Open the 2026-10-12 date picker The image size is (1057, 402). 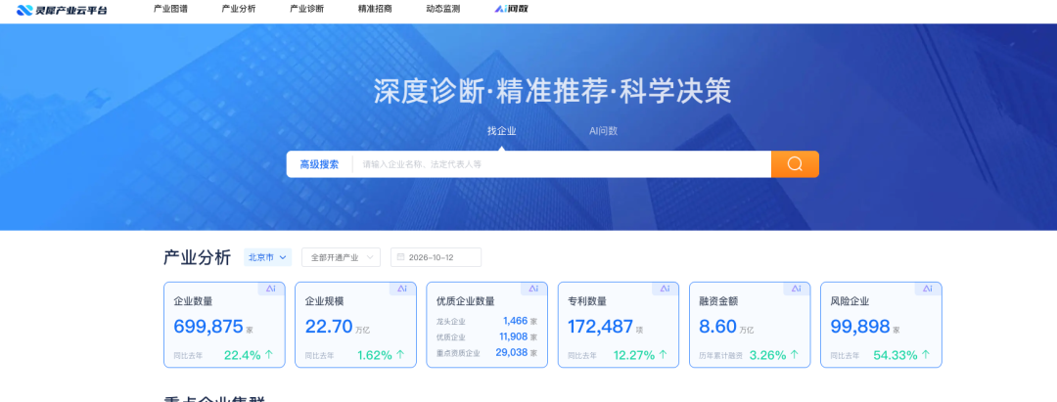tap(436, 257)
